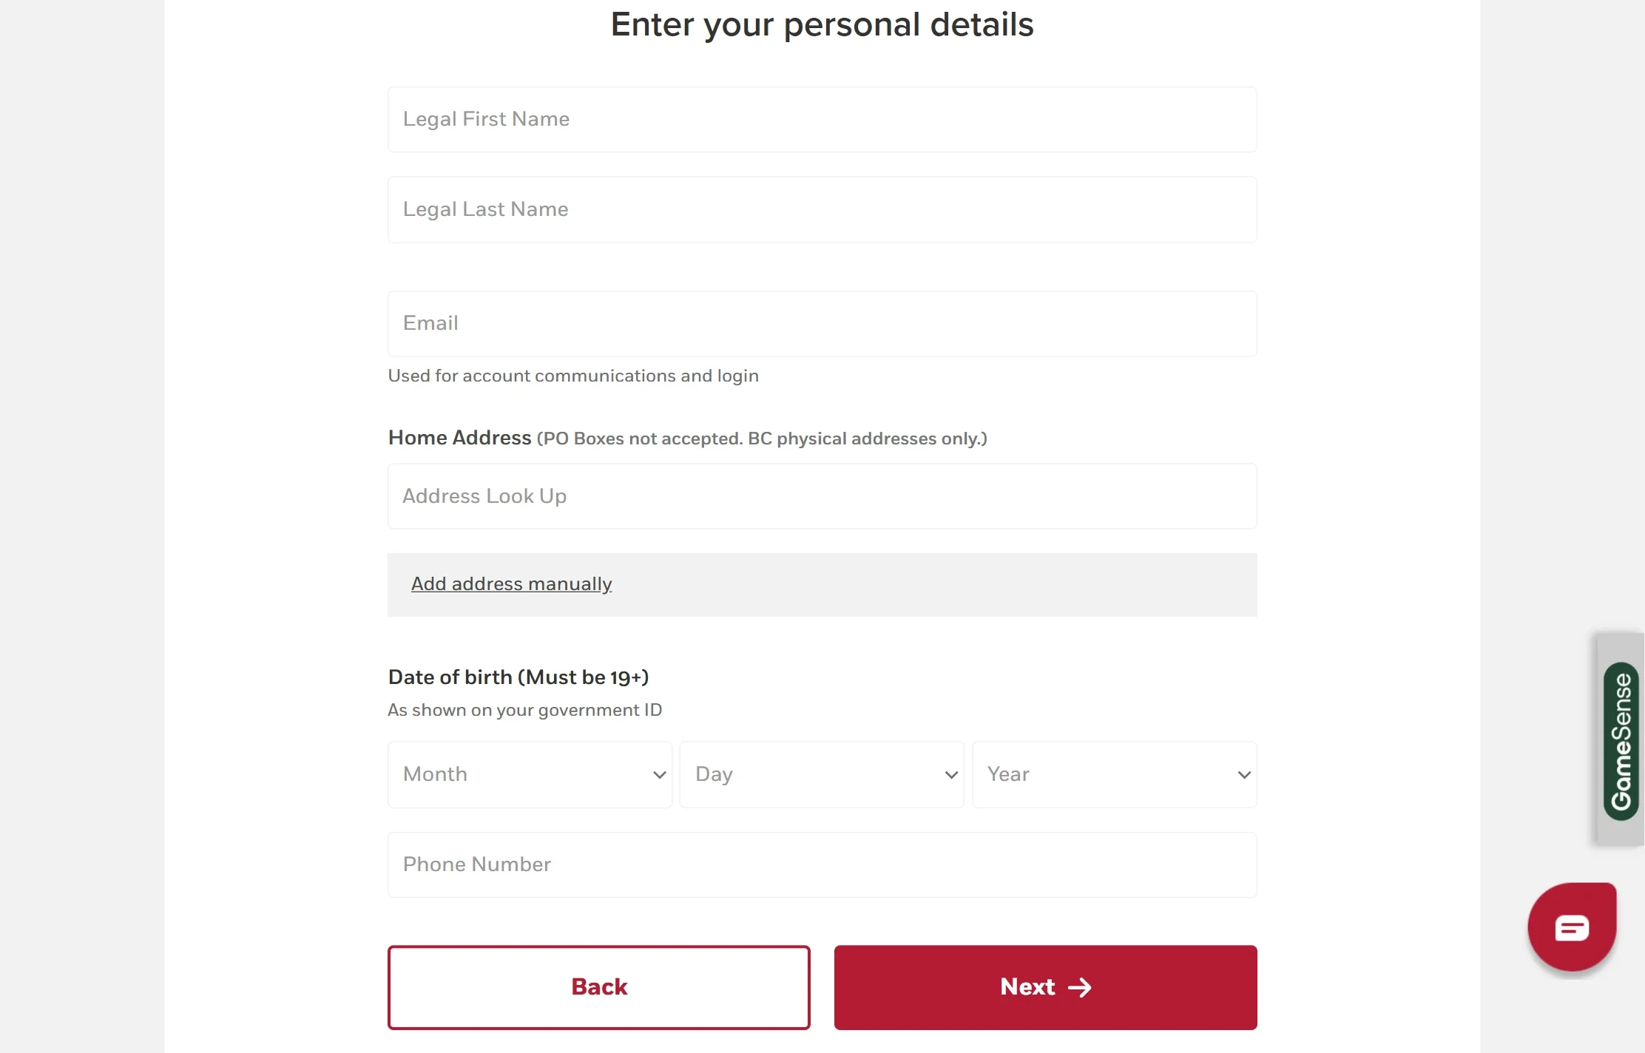Open the Day of birth dropdown
1645x1053 pixels.
coord(821,774)
